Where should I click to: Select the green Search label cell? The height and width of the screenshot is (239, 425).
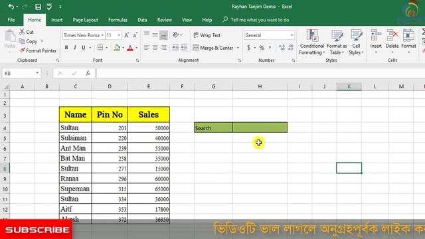(213, 127)
